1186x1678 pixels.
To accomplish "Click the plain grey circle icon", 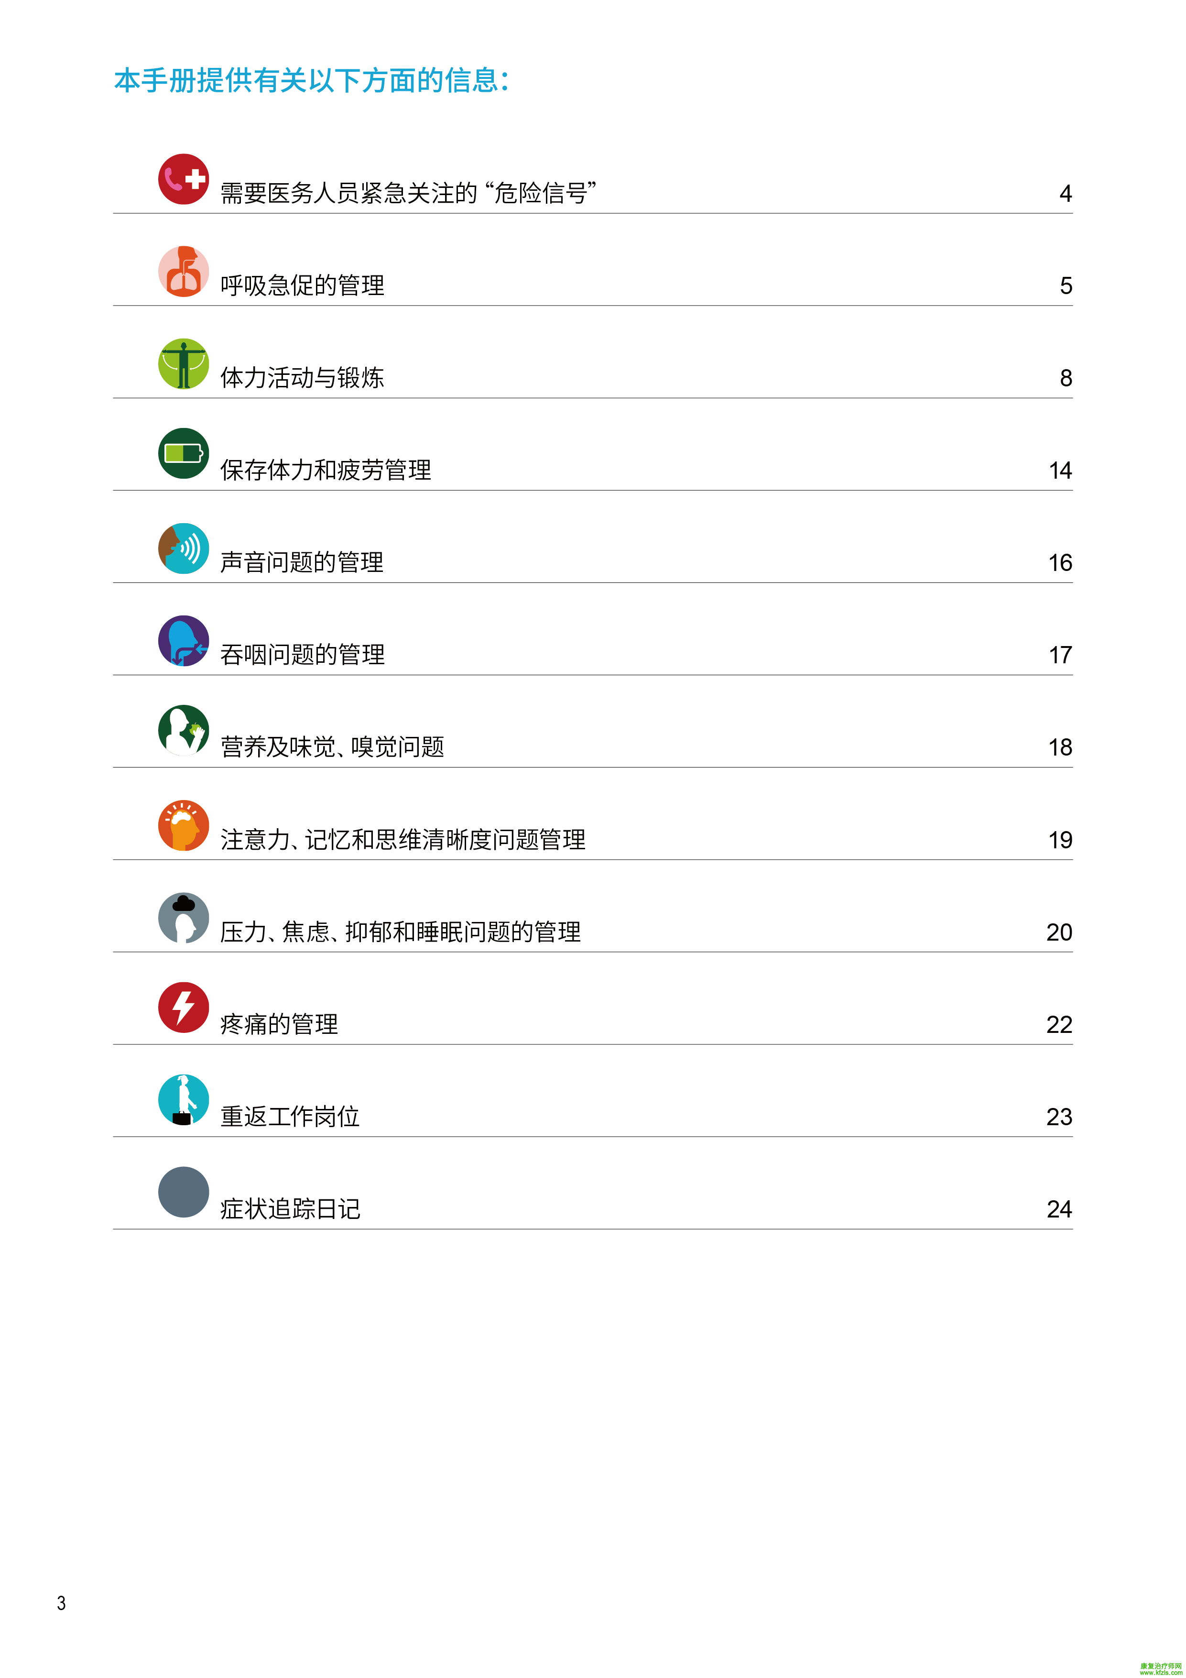I will 184,1192.
